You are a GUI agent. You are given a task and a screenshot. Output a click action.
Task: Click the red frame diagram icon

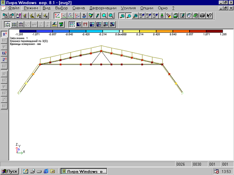coord(85,24)
